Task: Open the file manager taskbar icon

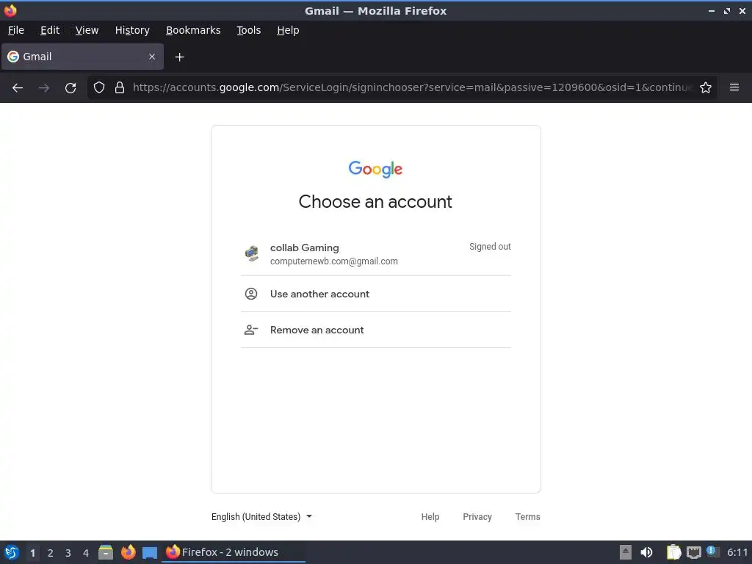Action: 106,552
